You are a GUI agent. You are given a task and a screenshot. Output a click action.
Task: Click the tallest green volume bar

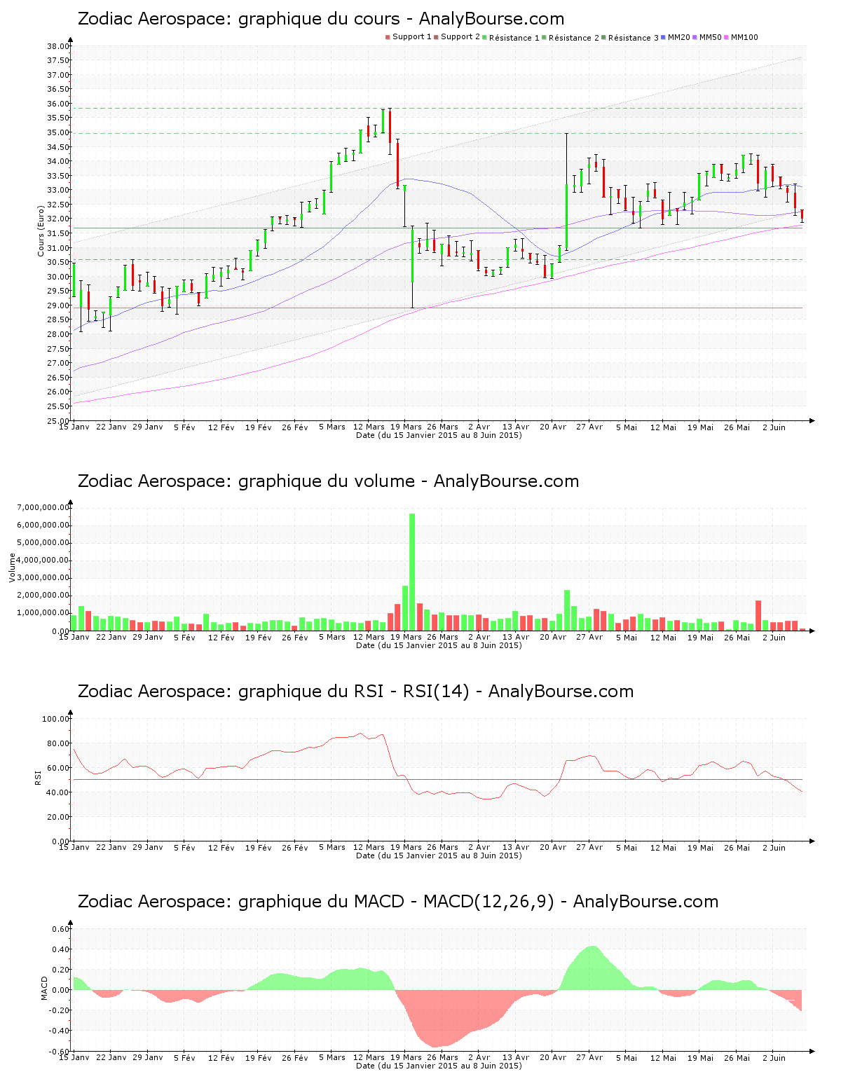click(412, 572)
